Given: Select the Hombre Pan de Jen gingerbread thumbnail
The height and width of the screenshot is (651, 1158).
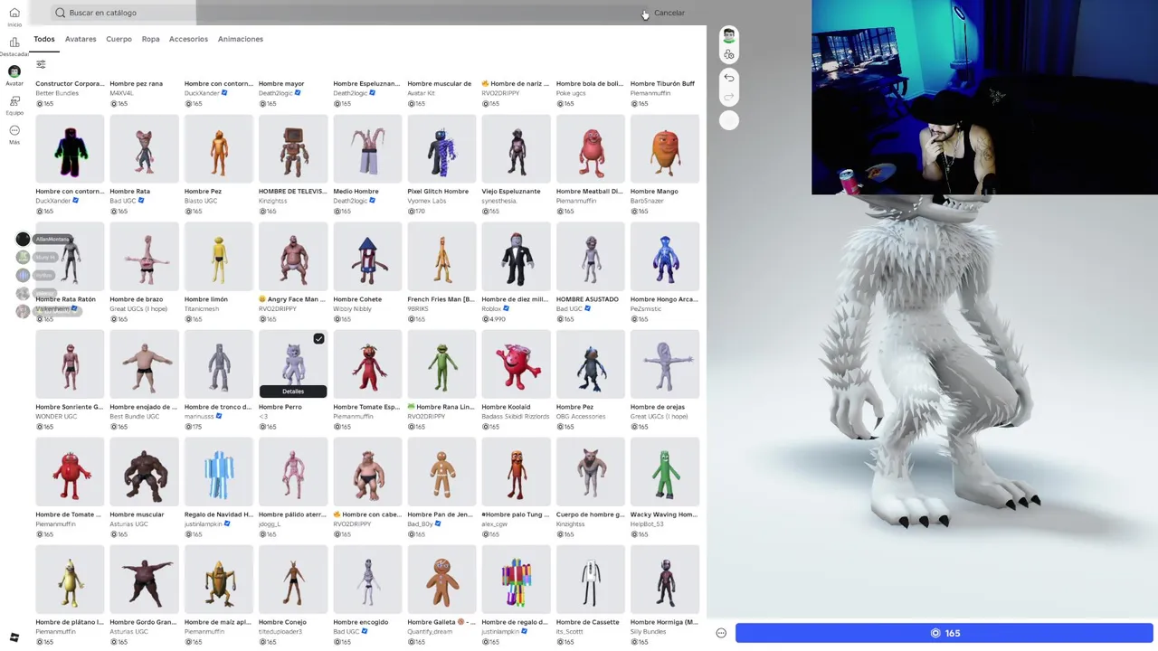Looking at the screenshot, I should 441,471.
